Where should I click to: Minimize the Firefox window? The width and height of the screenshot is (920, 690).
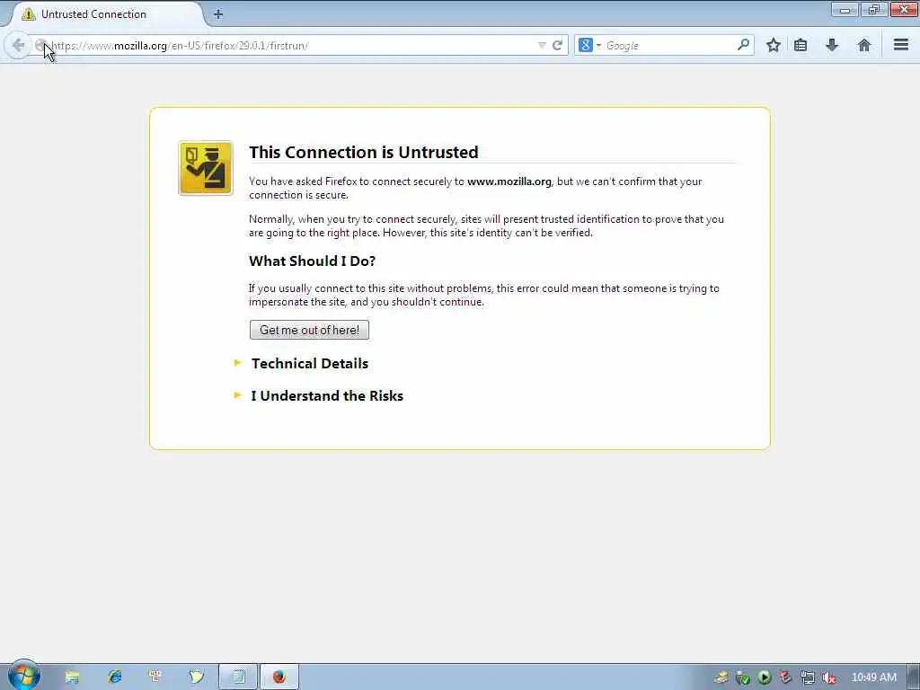pos(845,9)
